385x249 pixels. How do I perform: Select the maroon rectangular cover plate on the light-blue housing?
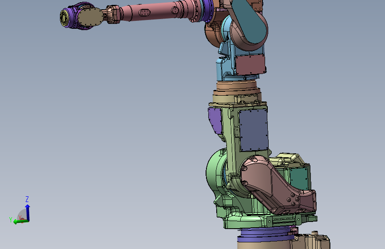(250, 64)
